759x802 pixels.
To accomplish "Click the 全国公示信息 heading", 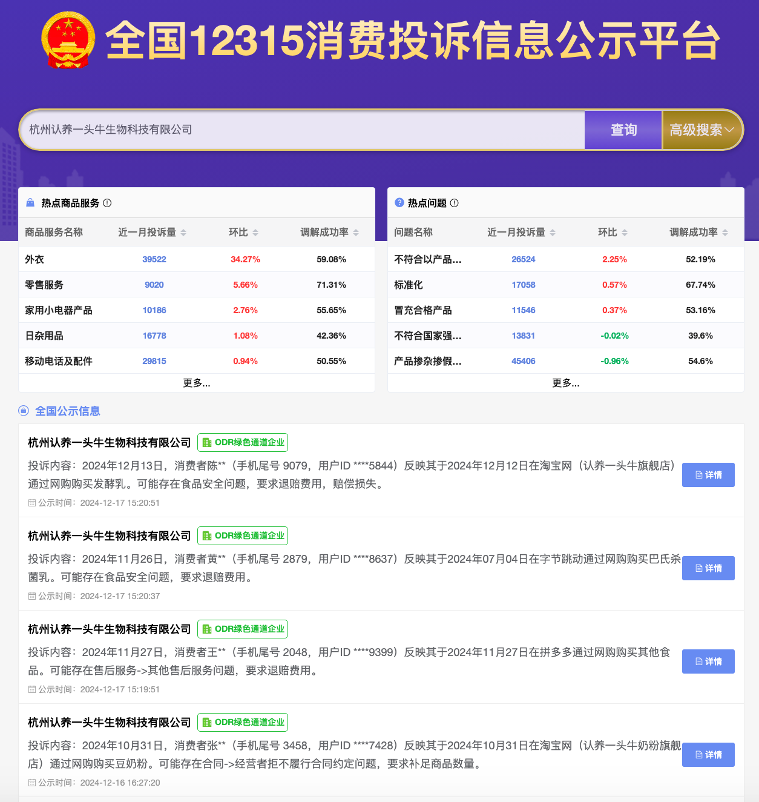I will click(68, 411).
